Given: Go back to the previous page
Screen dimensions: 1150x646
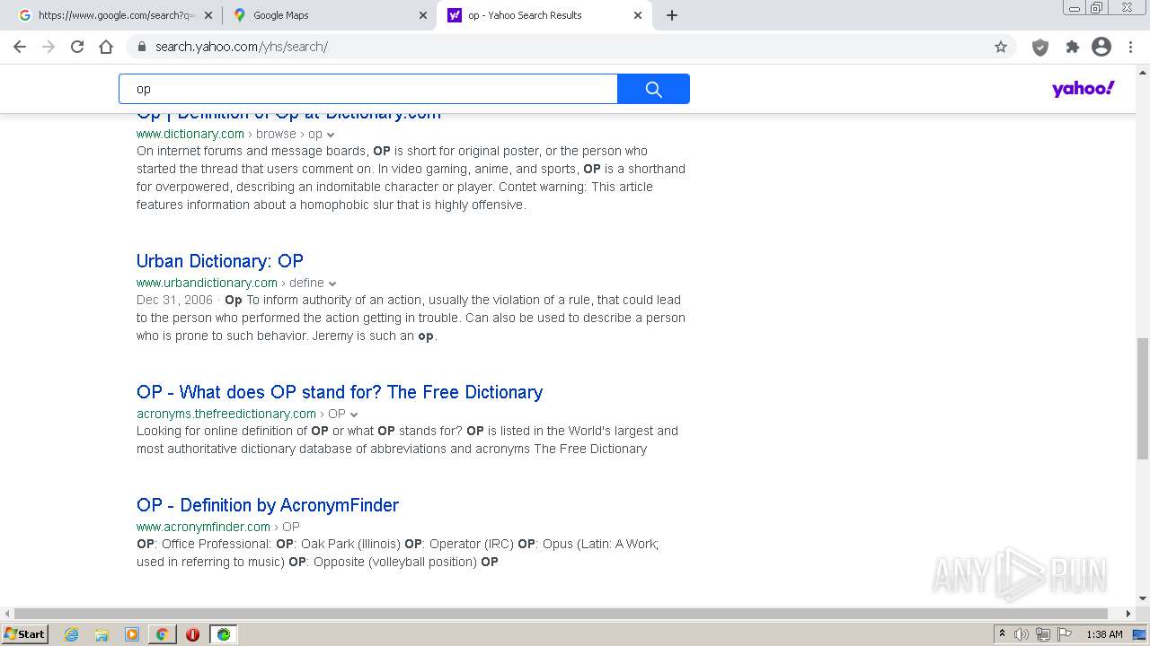Looking at the screenshot, I should click(x=20, y=47).
